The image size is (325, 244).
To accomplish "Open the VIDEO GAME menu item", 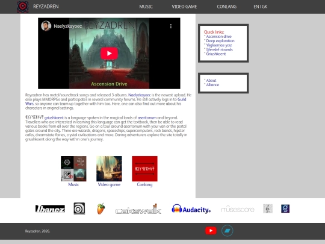I will pyautogui.click(x=184, y=7).
